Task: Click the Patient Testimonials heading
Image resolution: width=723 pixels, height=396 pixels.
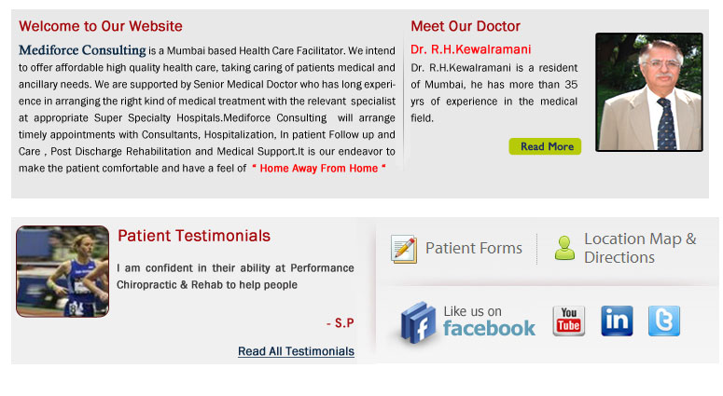Action: 194,237
